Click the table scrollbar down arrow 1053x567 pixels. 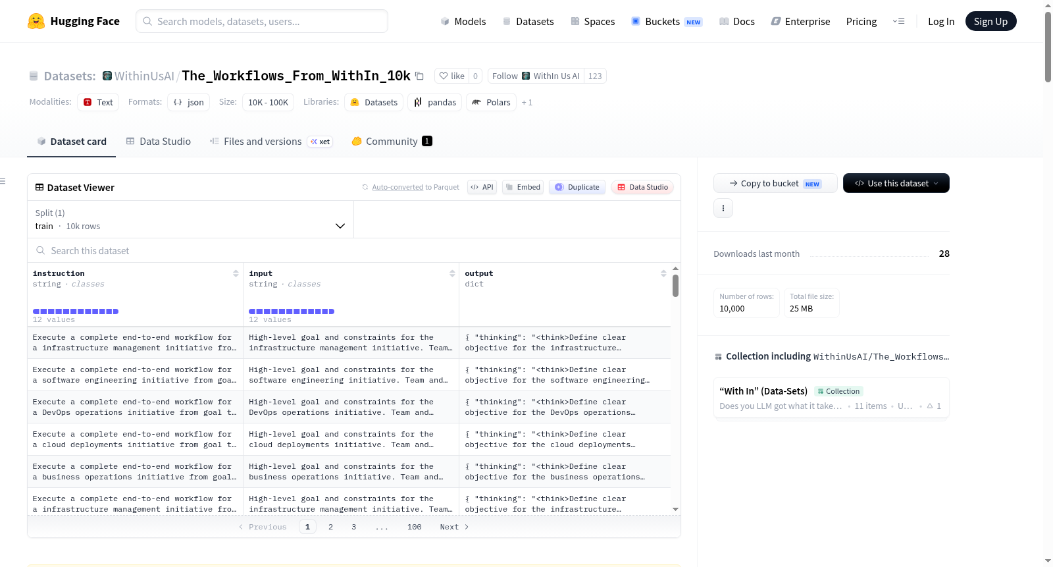(675, 509)
